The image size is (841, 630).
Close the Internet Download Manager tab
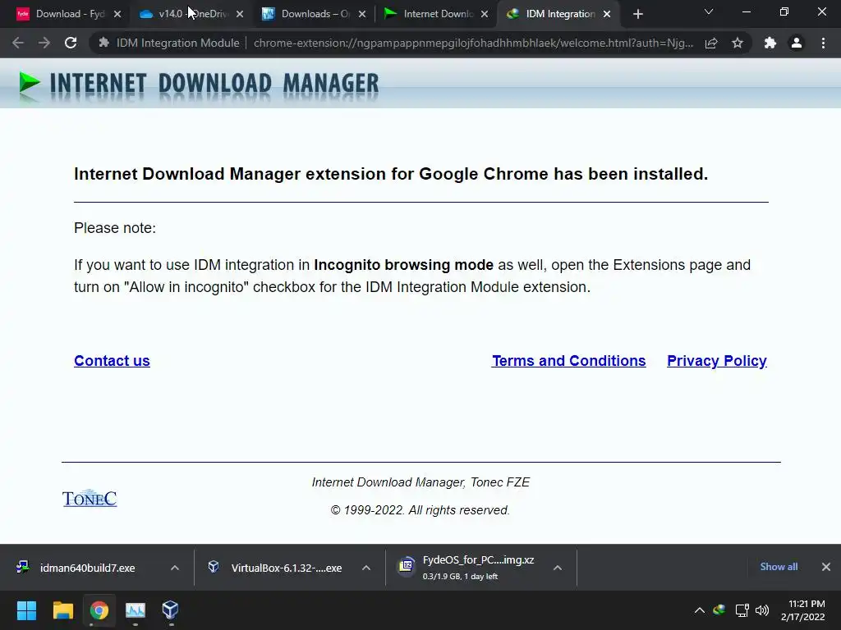click(485, 15)
